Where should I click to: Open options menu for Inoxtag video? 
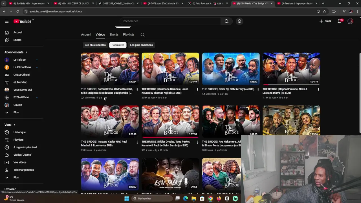137,142
